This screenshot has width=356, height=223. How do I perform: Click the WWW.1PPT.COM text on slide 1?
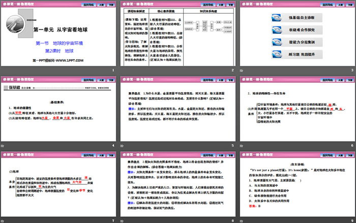coord(70,61)
